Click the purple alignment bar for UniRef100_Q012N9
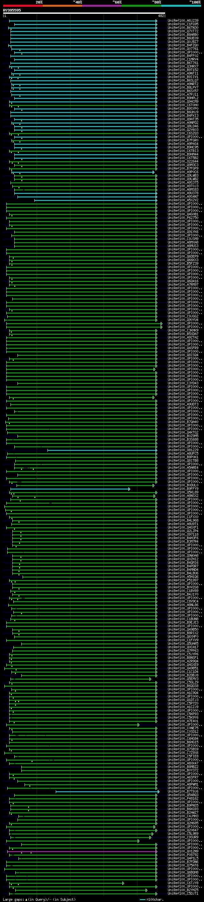 (82, 851)
